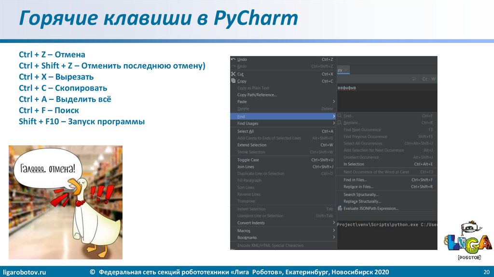The width and height of the screenshot is (494, 277).
Task: Click the Evaluate JSONPath Expression icon
Action: pyautogui.click(x=340, y=208)
